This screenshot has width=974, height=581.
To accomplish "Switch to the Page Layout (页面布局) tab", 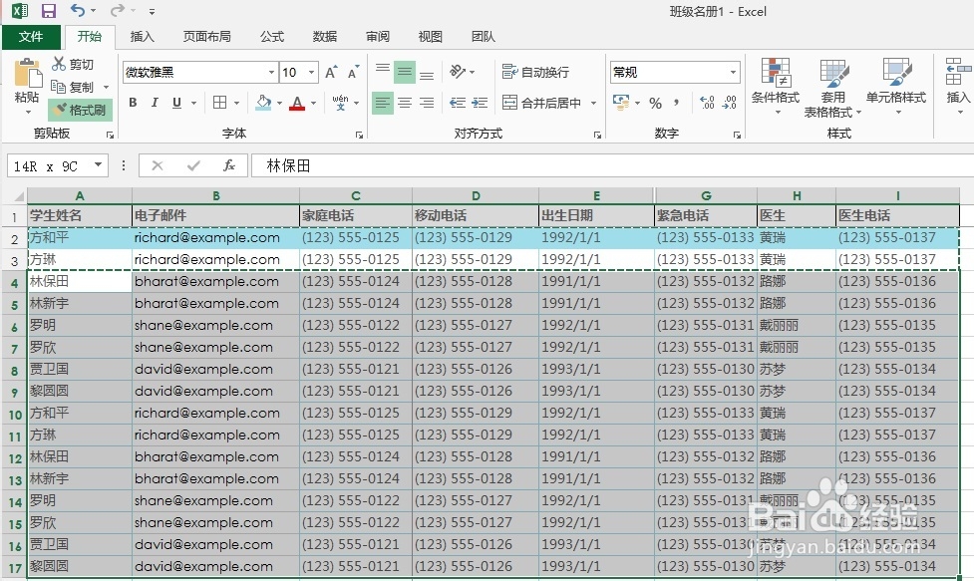I will [x=206, y=37].
